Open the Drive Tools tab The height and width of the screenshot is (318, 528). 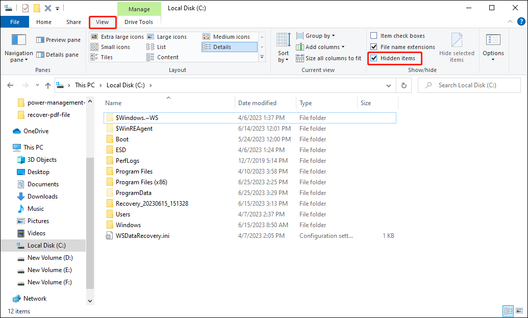tap(139, 22)
